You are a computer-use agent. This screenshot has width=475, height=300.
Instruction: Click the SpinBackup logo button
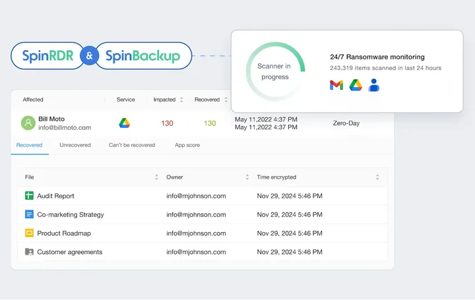pyautogui.click(x=144, y=56)
